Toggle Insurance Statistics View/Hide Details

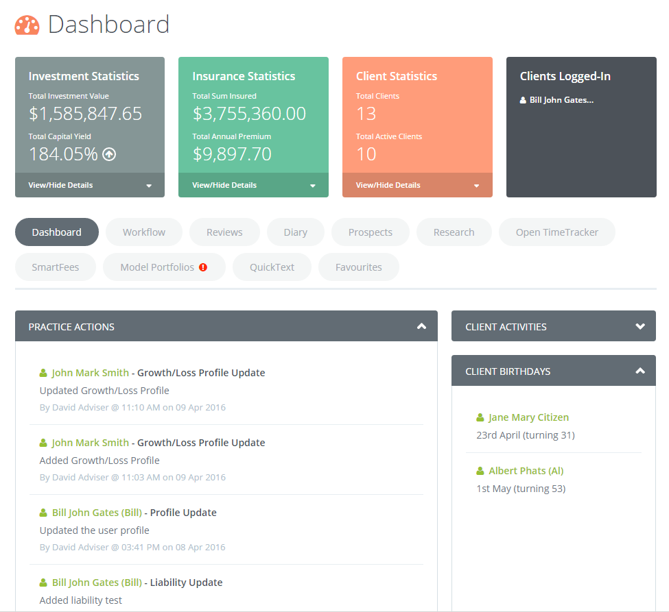[x=253, y=185]
